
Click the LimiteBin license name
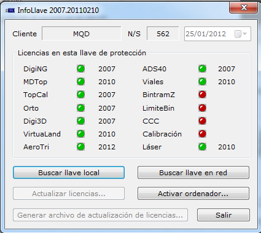158,108
